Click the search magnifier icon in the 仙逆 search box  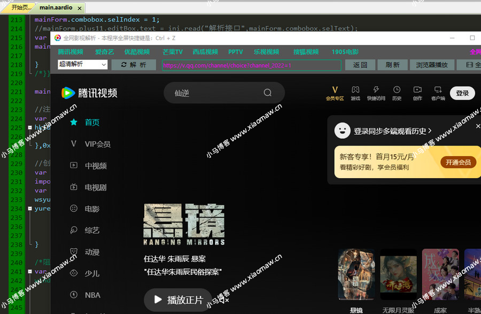(268, 93)
